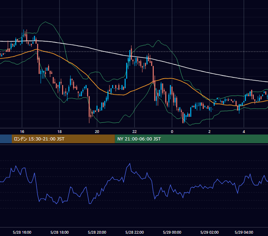Click the 5/28 22:00 date label
Image resolution: width=268 pixels, height=236 pixels.
point(134,232)
